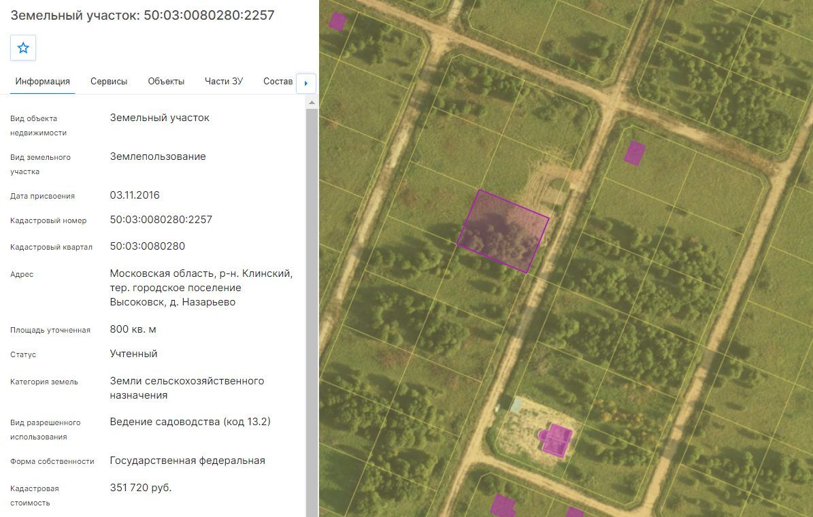Click Земли сельскохозяйственного назначения category value
This screenshot has height=517, width=813.
pos(187,388)
